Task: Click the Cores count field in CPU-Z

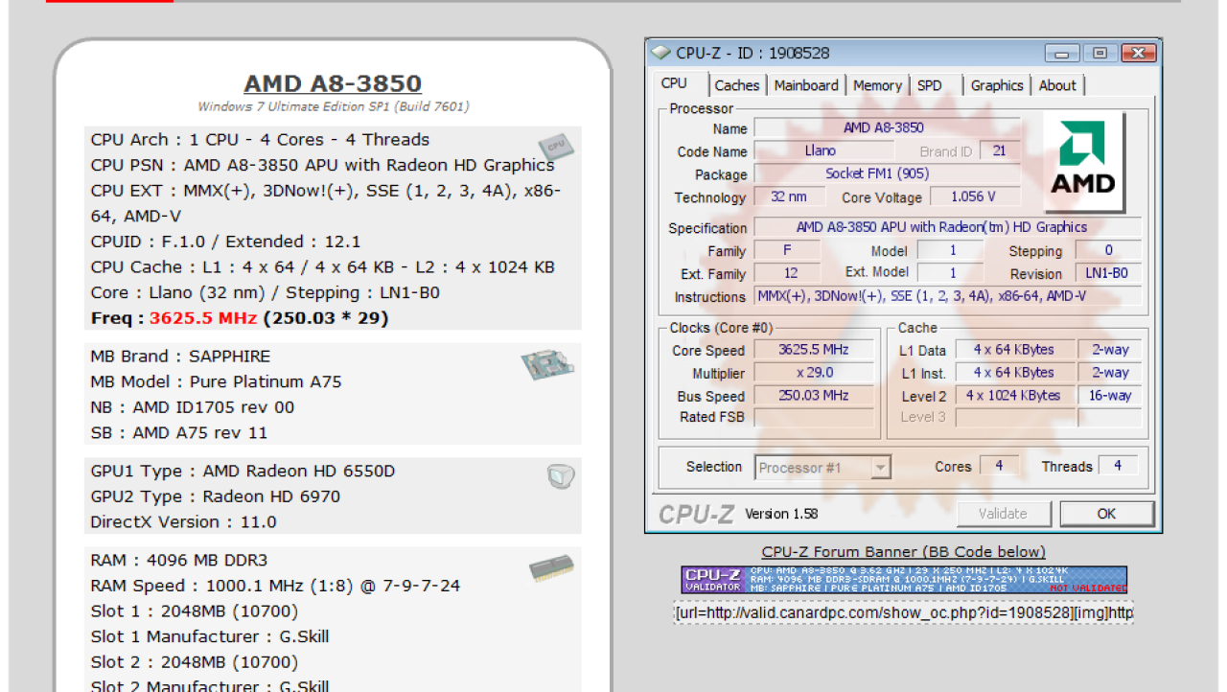Action: [999, 467]
